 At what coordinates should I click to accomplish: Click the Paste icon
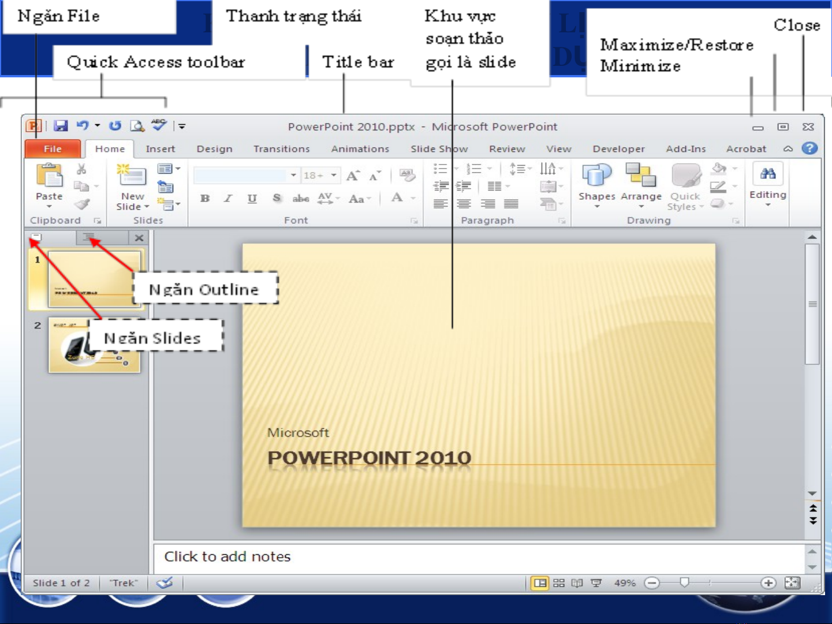click(49, 175)
